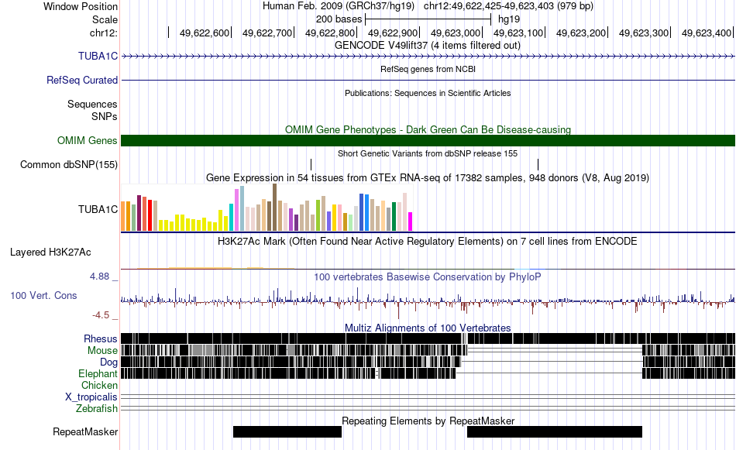
Task: Click the right dbSNP variant tick mark
Action: 538,164
